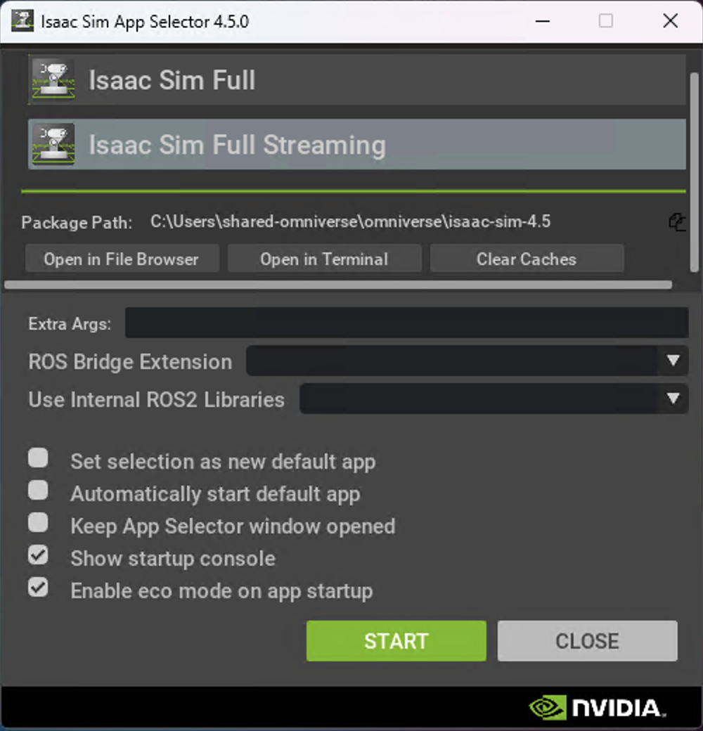Copy the Package Path using the copy icon
703x731 pixels.
tap(677, 222)
